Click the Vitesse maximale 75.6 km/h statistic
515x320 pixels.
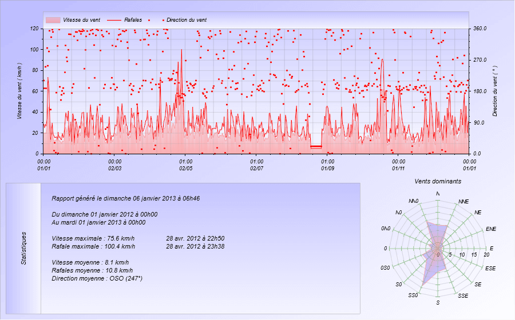tap(93, 238)
